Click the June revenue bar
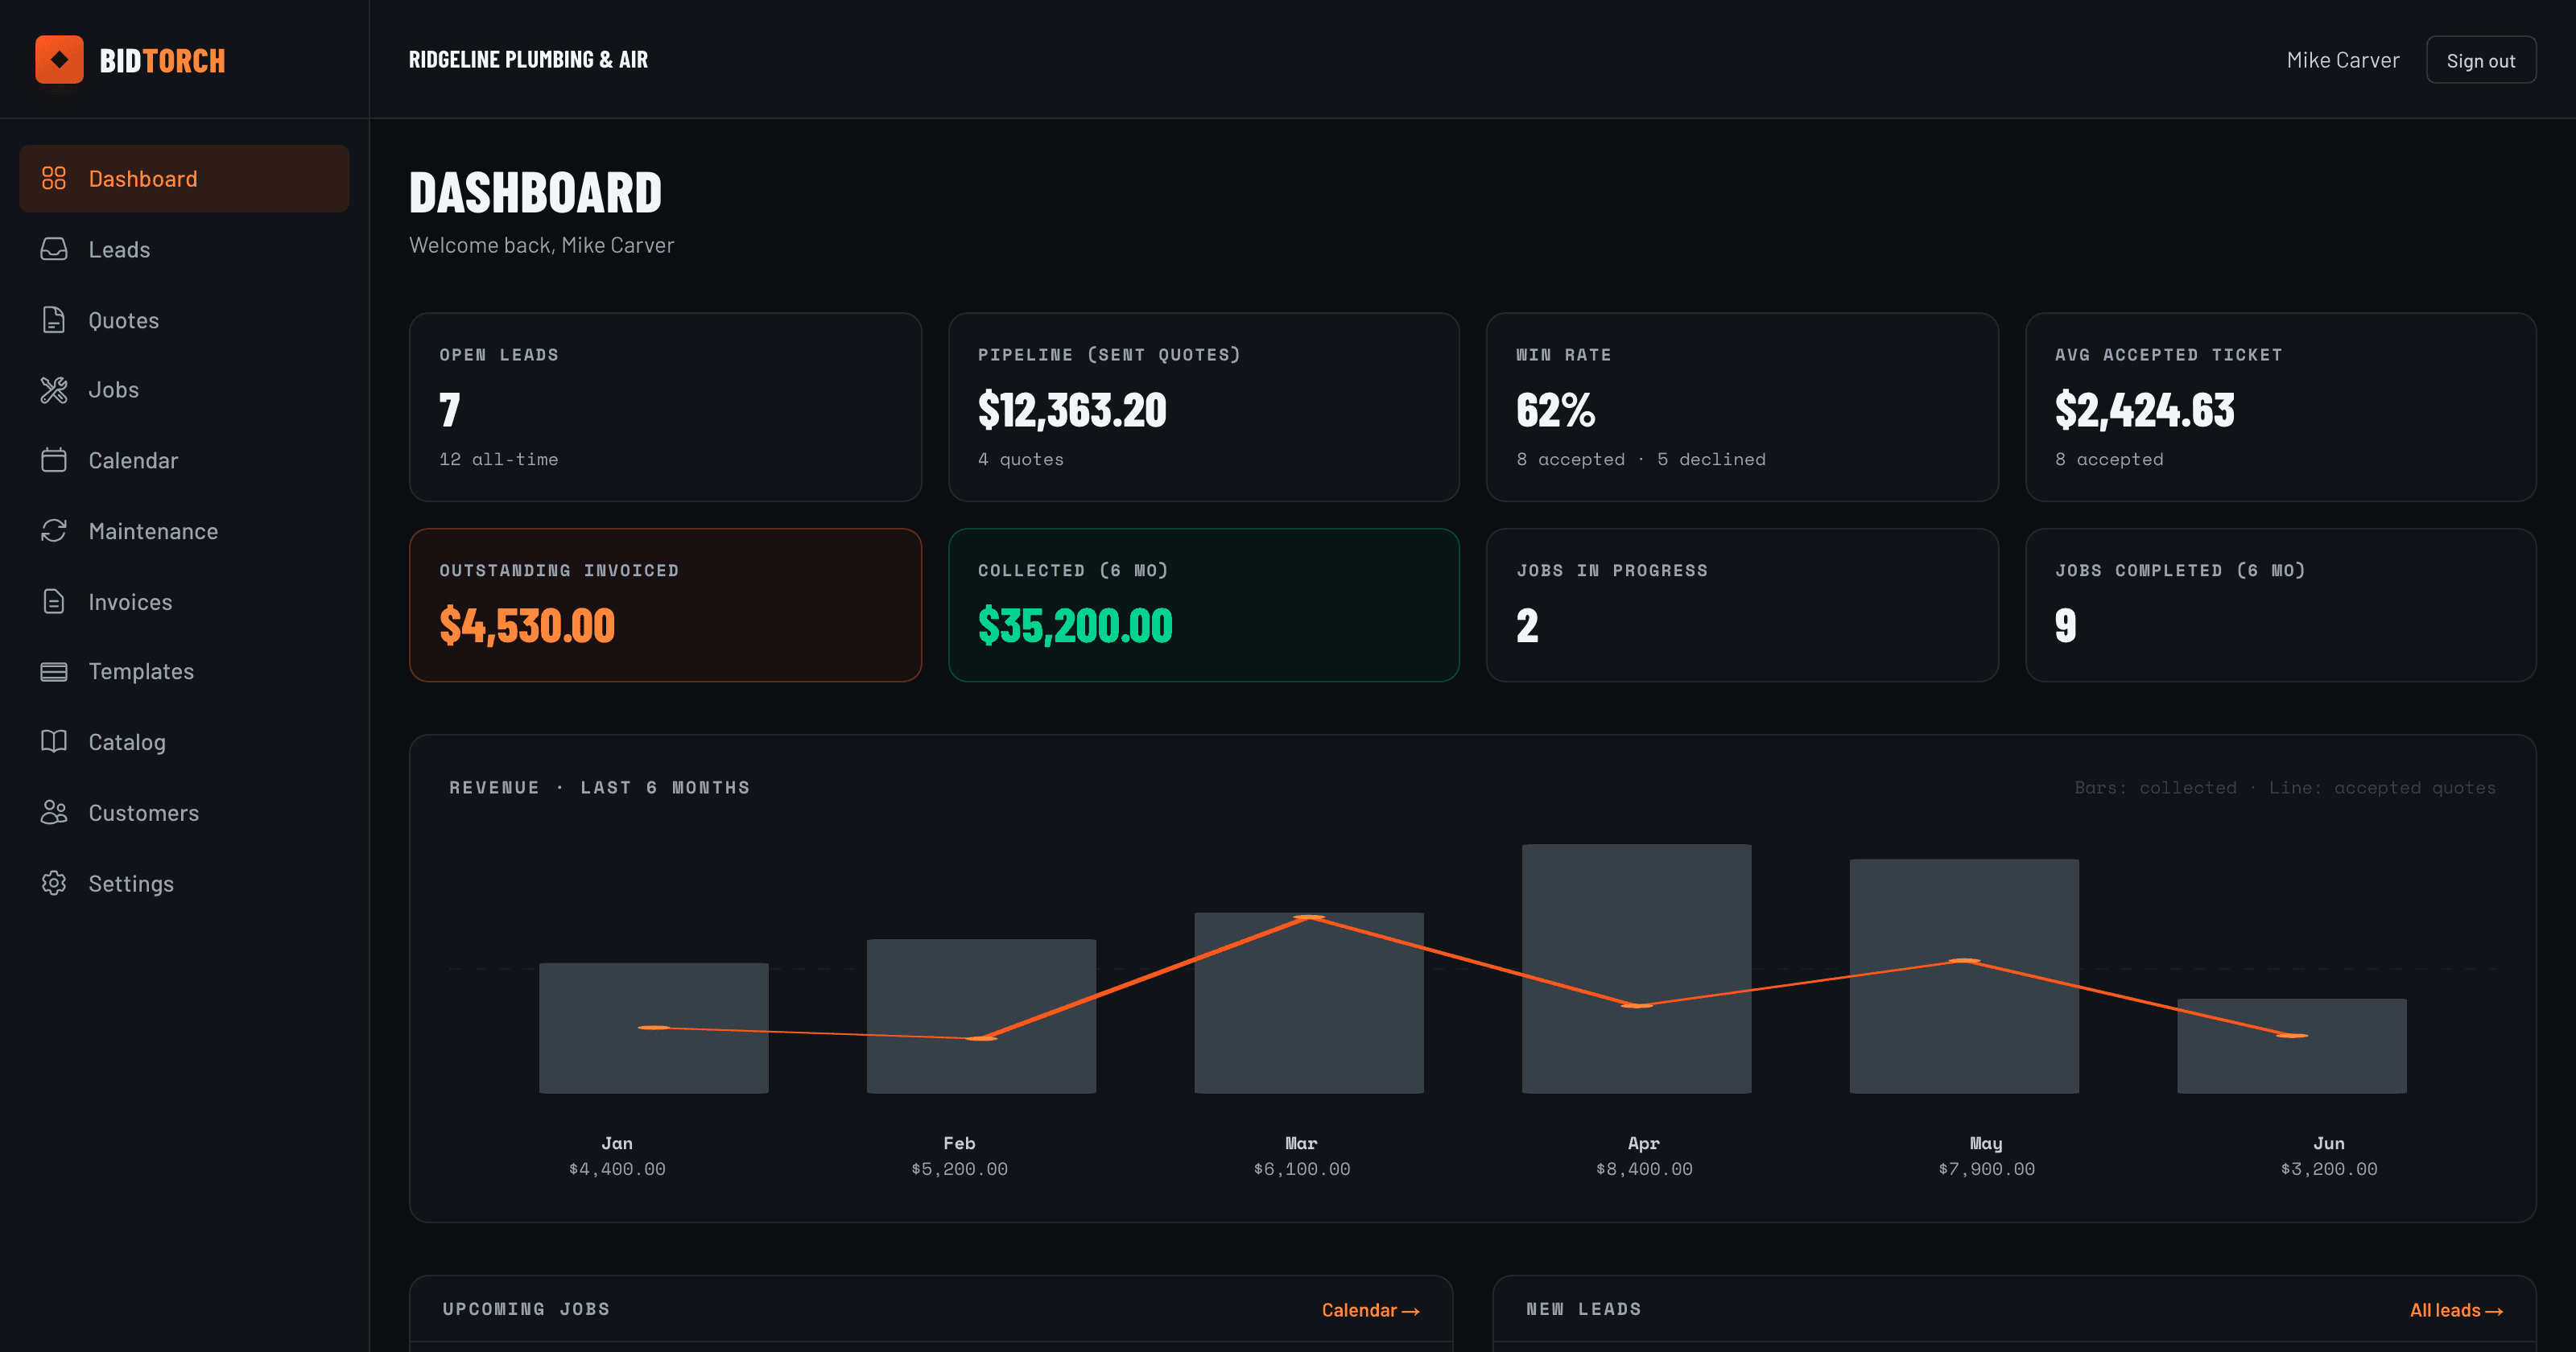The height and width of the screenshot is (1352, 2576). (2292, 1046)
